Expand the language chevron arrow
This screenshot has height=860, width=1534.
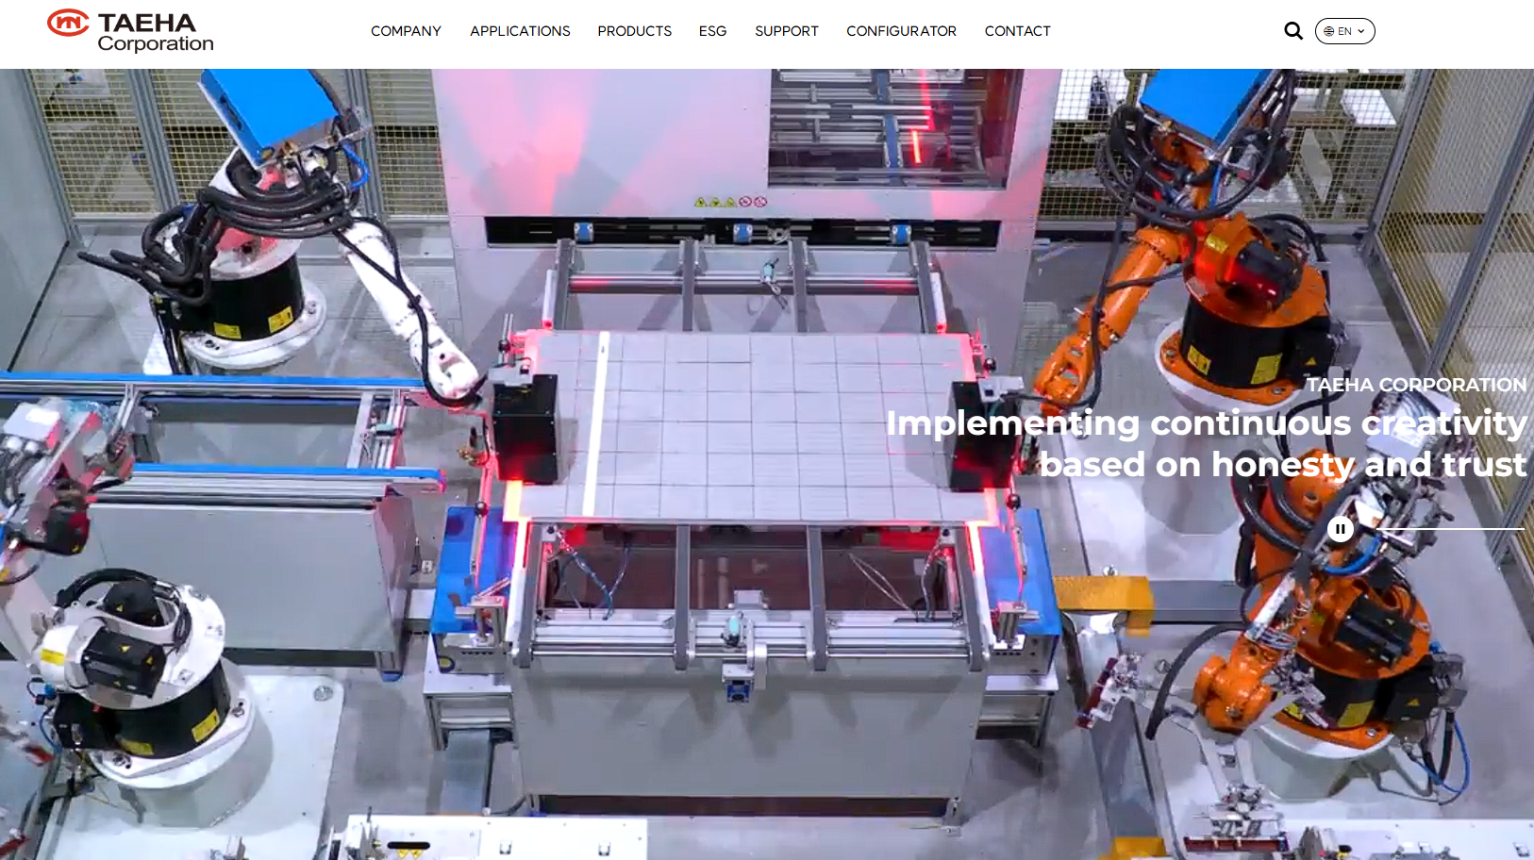coord(1361,31)
